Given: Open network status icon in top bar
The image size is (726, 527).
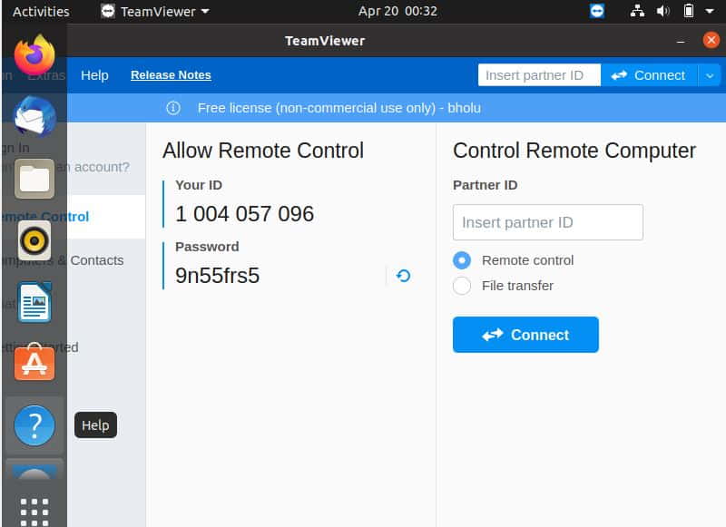Looking at the screenshot, I should tap(637, 11).
